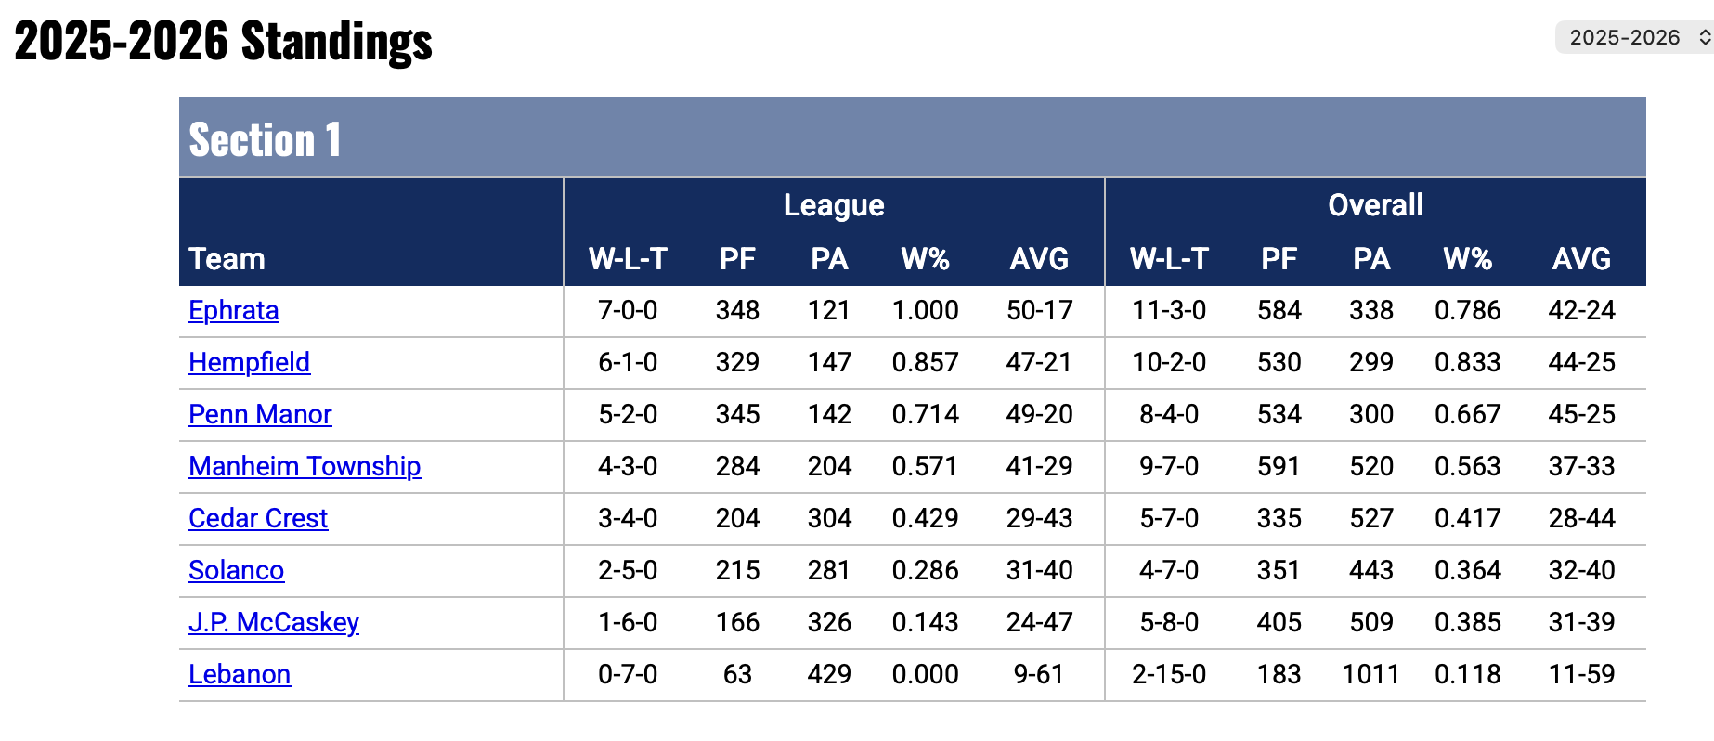The image size is (1714, 741).
Task: Click the League W% column header
Action: pyautogui.click(x=925, y=259)
